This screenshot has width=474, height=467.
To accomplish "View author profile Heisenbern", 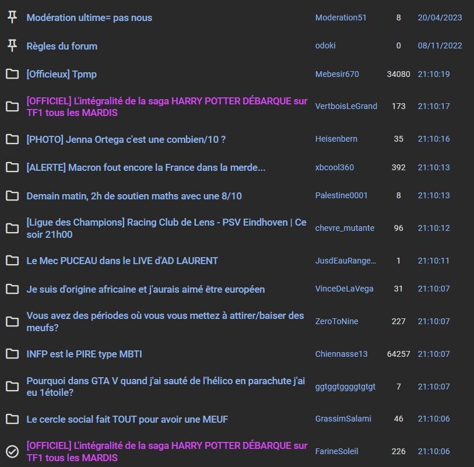I will [336, 139].
